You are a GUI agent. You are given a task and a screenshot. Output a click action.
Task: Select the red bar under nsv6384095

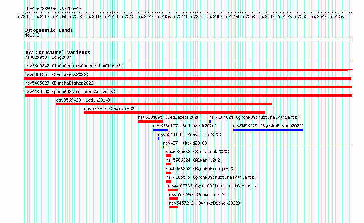[x=151, y=121]
